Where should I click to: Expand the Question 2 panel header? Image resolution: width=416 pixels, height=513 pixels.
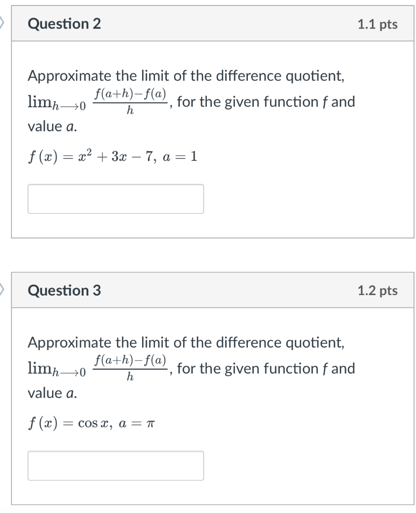[213, 24]
